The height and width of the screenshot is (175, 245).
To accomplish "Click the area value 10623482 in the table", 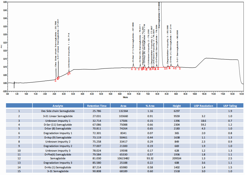I will tap(123, 159).
